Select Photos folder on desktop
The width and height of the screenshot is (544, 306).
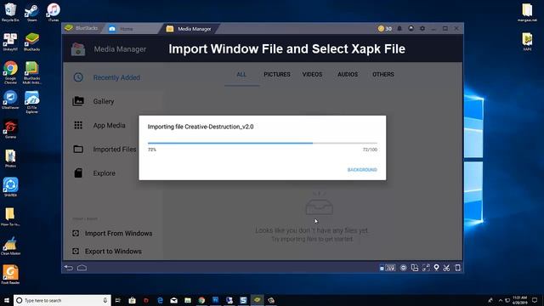click(10, 158)
